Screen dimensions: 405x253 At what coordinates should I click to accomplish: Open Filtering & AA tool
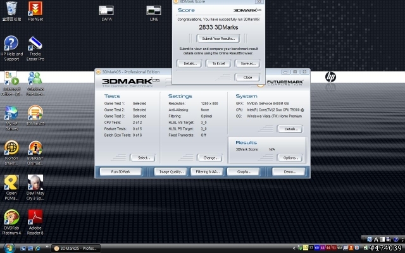(207, 171)
